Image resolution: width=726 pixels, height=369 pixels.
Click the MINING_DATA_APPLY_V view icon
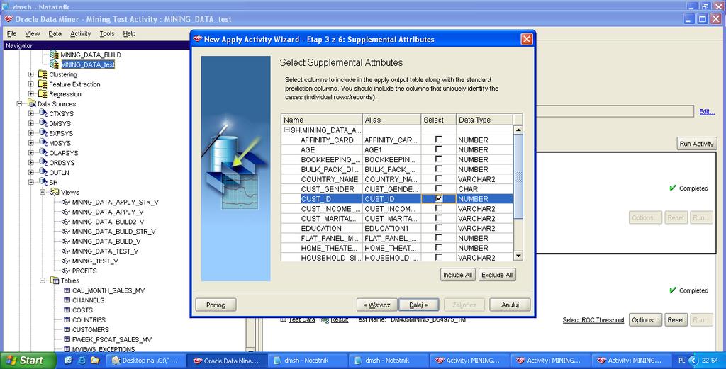66,212
